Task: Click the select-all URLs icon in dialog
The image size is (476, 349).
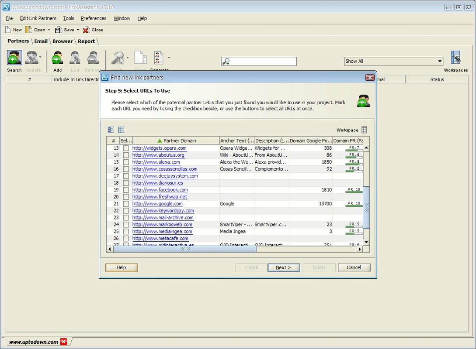Action: click(111, 130)
